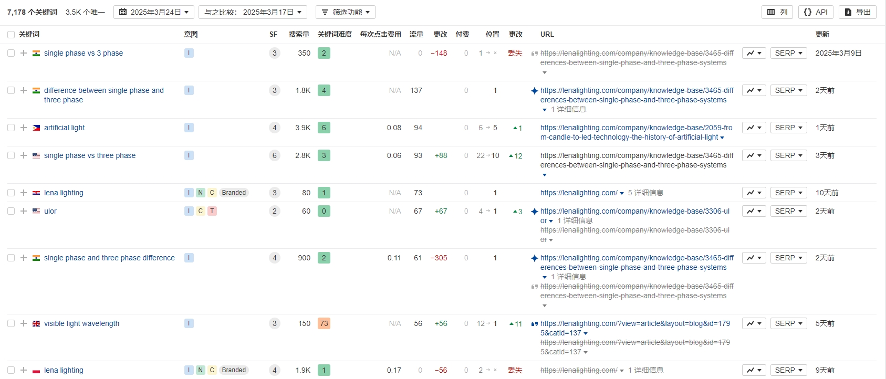This screenshot has height=379, width=886.
Task: Click the 列 columns button
Action: (x=777, y=12)
